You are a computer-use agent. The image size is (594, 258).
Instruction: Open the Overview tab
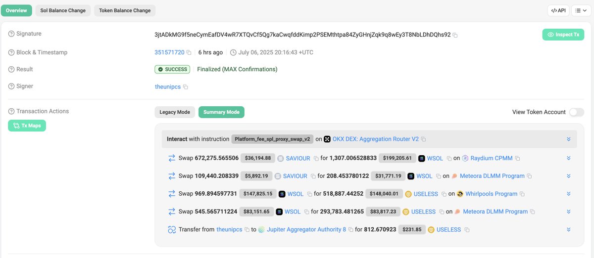(16, 10)
